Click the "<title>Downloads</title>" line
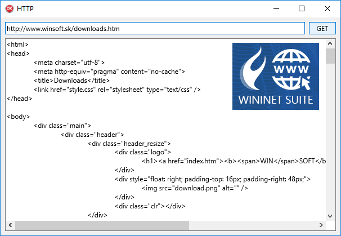 tap(71, 81)
